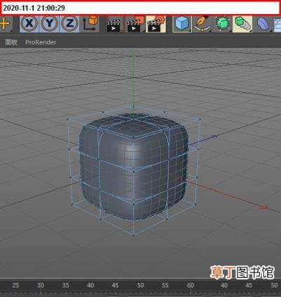Toggle the Y axis lock
The height and width of the screenshot is (297, 281).
[x=49, y=24]
